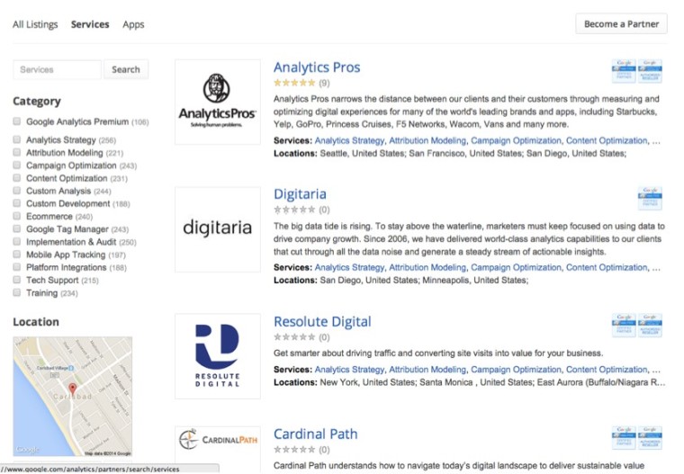
Task: Enable the Campaign Optimization category filter
Action: tap(16, 165)
